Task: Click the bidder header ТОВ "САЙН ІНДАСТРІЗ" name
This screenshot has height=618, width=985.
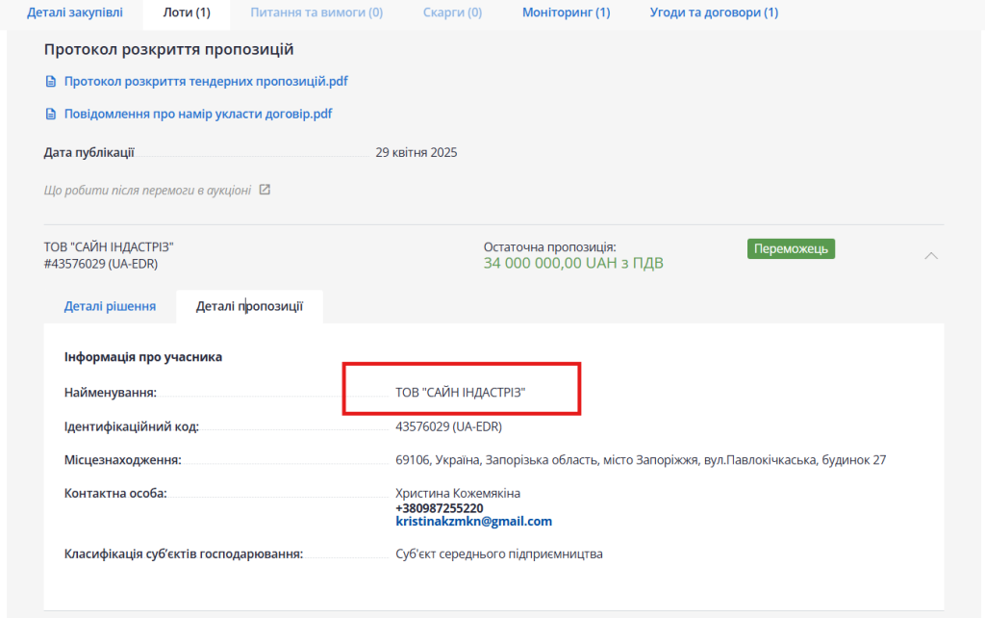Action: click(109, 247)
